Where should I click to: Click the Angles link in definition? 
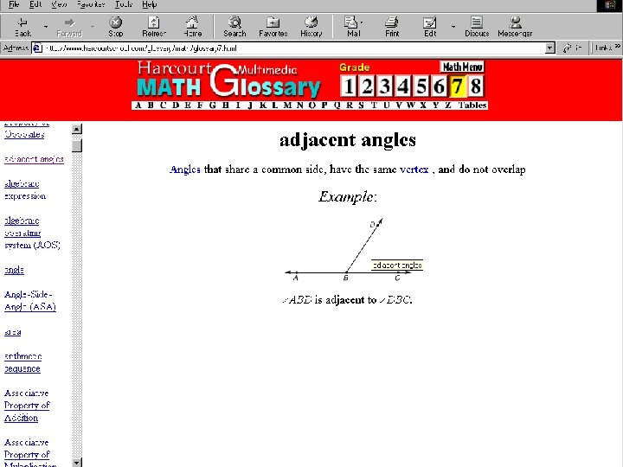[x=185, y=170]
